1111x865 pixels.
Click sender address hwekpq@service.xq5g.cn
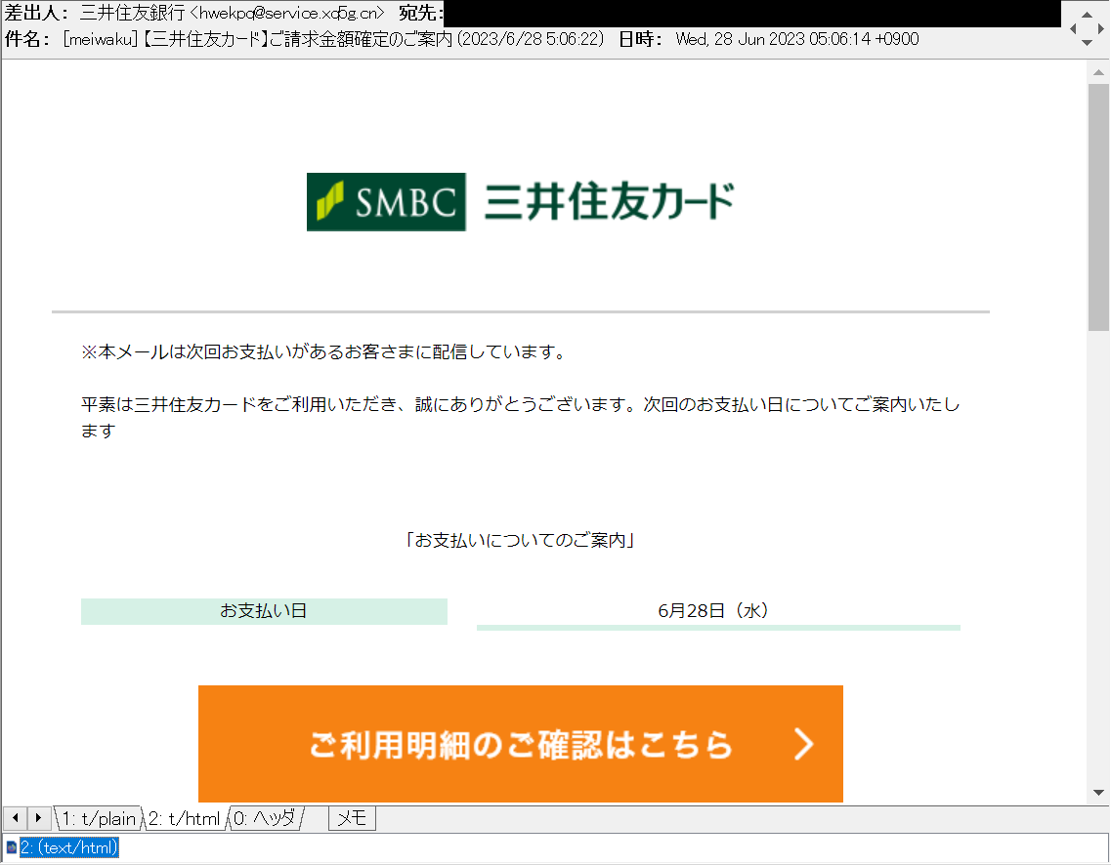(x=287, y=13)
